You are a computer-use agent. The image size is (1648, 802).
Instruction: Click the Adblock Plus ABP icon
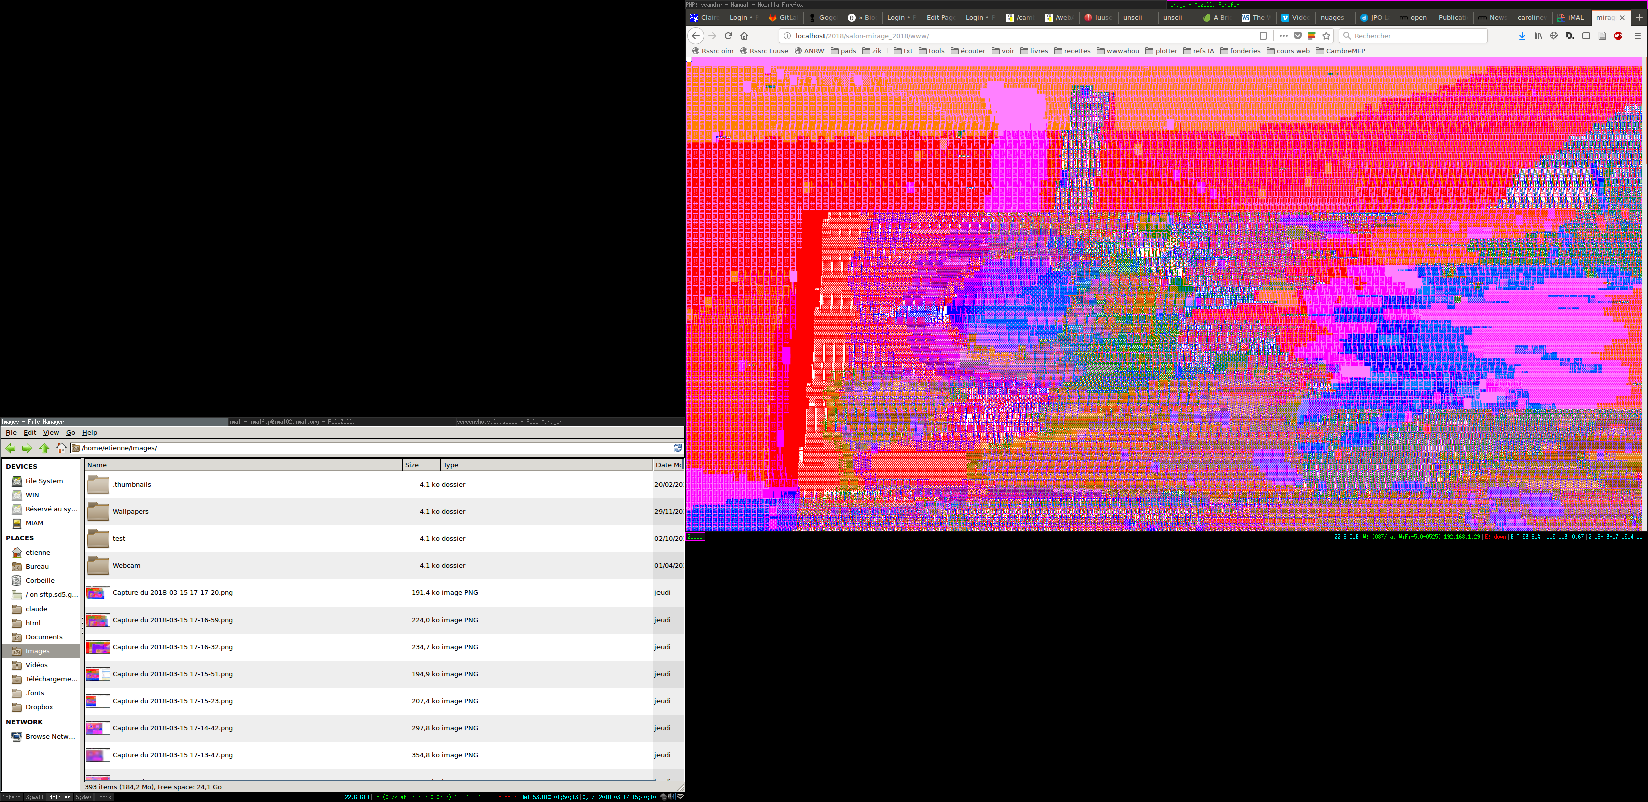coord(1618,36)
